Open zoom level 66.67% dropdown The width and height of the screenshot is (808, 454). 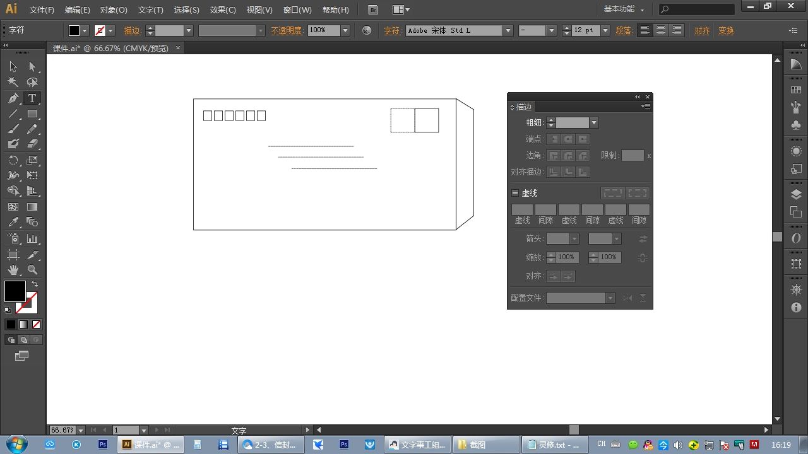81,430
